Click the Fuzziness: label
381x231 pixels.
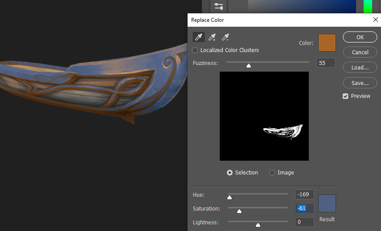point(205,63)
